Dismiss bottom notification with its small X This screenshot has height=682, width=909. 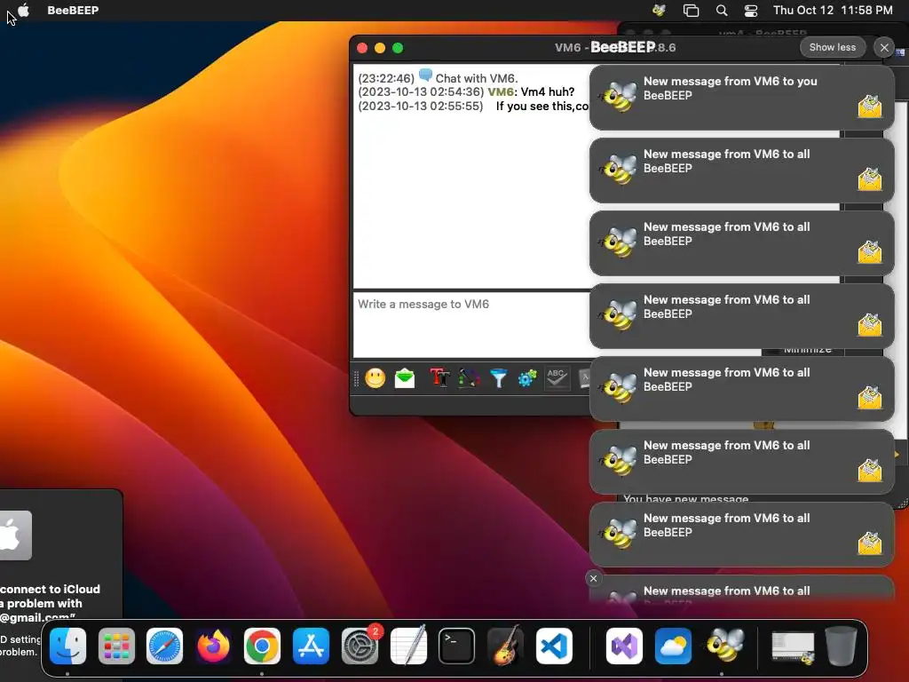593,578
